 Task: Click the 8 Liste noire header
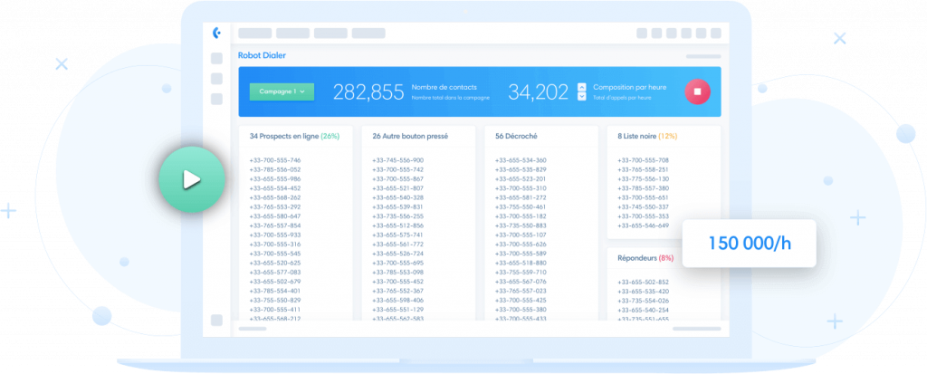pyautogui.click(x=647, y=136)
